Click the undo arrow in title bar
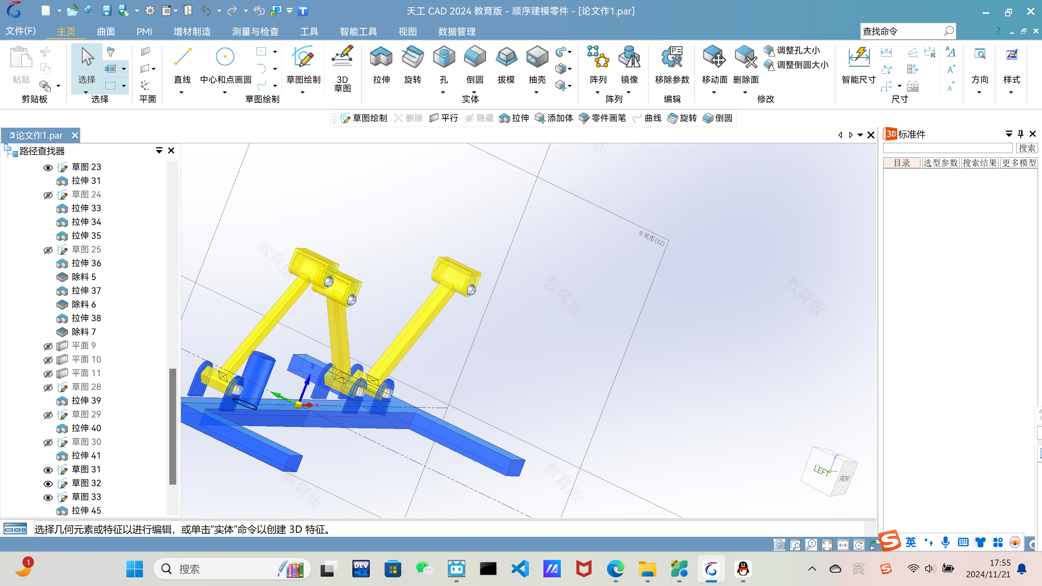The height and width of the screenshot is (586, 1042). 206,11
